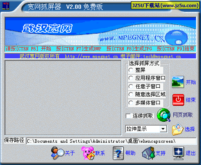201x165 pixels.
Task: Click the 联系 text label
Action: click(100, 153)
